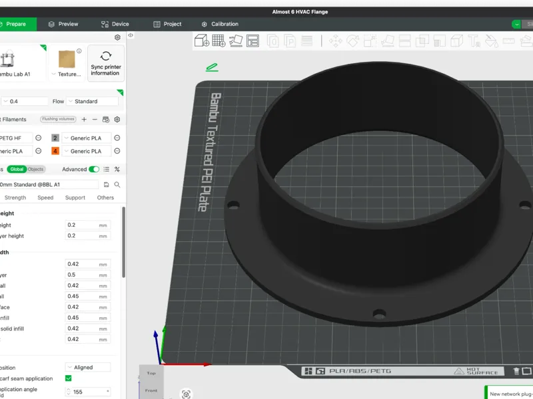
Task: Click the AMS filament sync icon
Action: click(106, 120)
